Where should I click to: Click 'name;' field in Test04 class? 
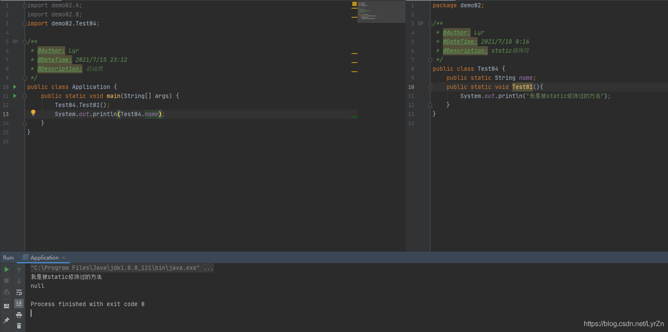[528, 78]
